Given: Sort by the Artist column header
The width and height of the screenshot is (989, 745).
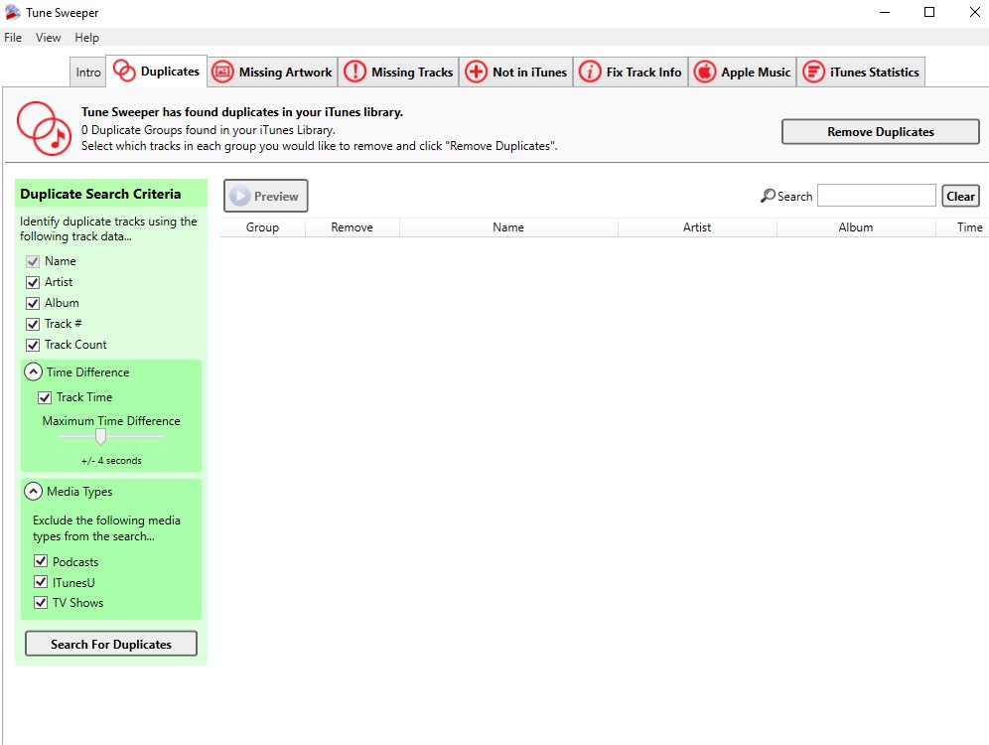Looking at the screenshot, I should [x=697, y=227].
